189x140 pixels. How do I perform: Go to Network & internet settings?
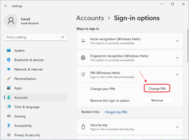tap(35, 69)
